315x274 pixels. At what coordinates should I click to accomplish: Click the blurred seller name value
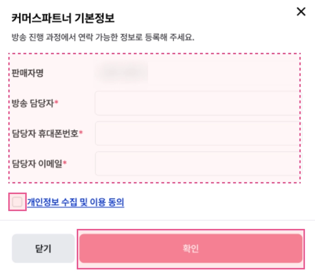coord(121,72)
